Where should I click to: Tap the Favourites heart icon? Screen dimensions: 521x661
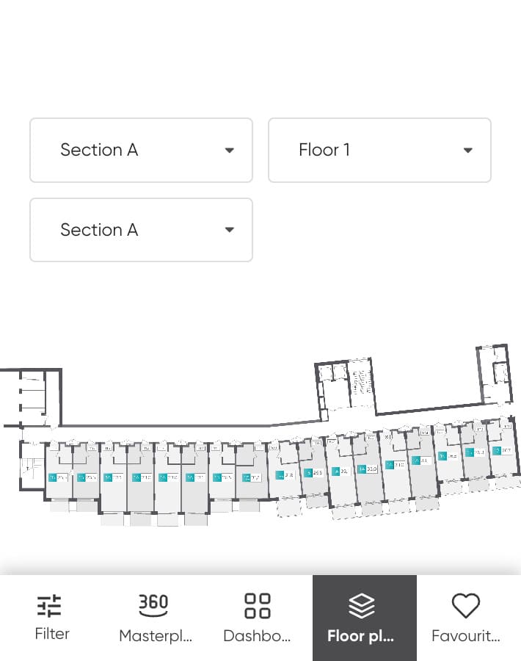pos(465,606)
